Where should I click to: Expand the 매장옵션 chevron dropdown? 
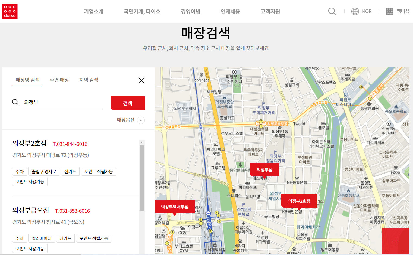coord(141,120)
